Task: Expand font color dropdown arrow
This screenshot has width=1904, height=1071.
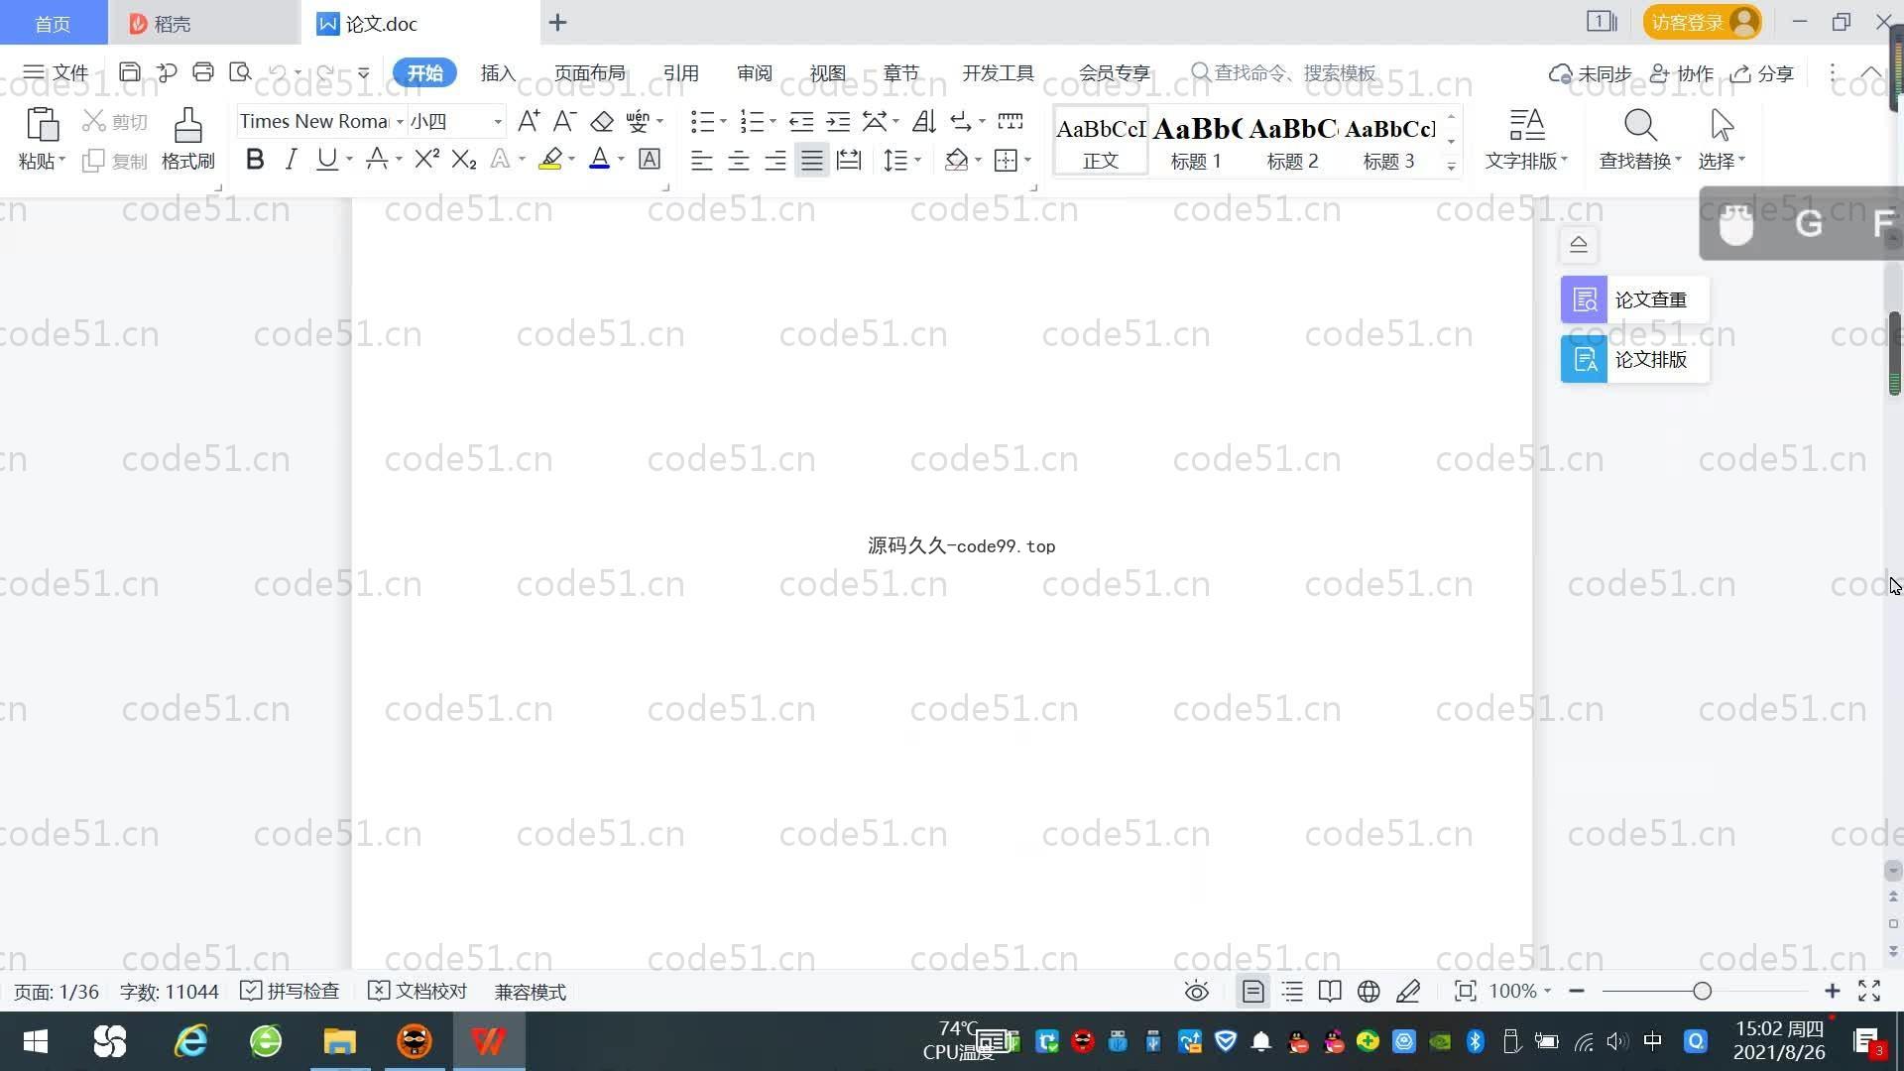Action: click(622, 160)
